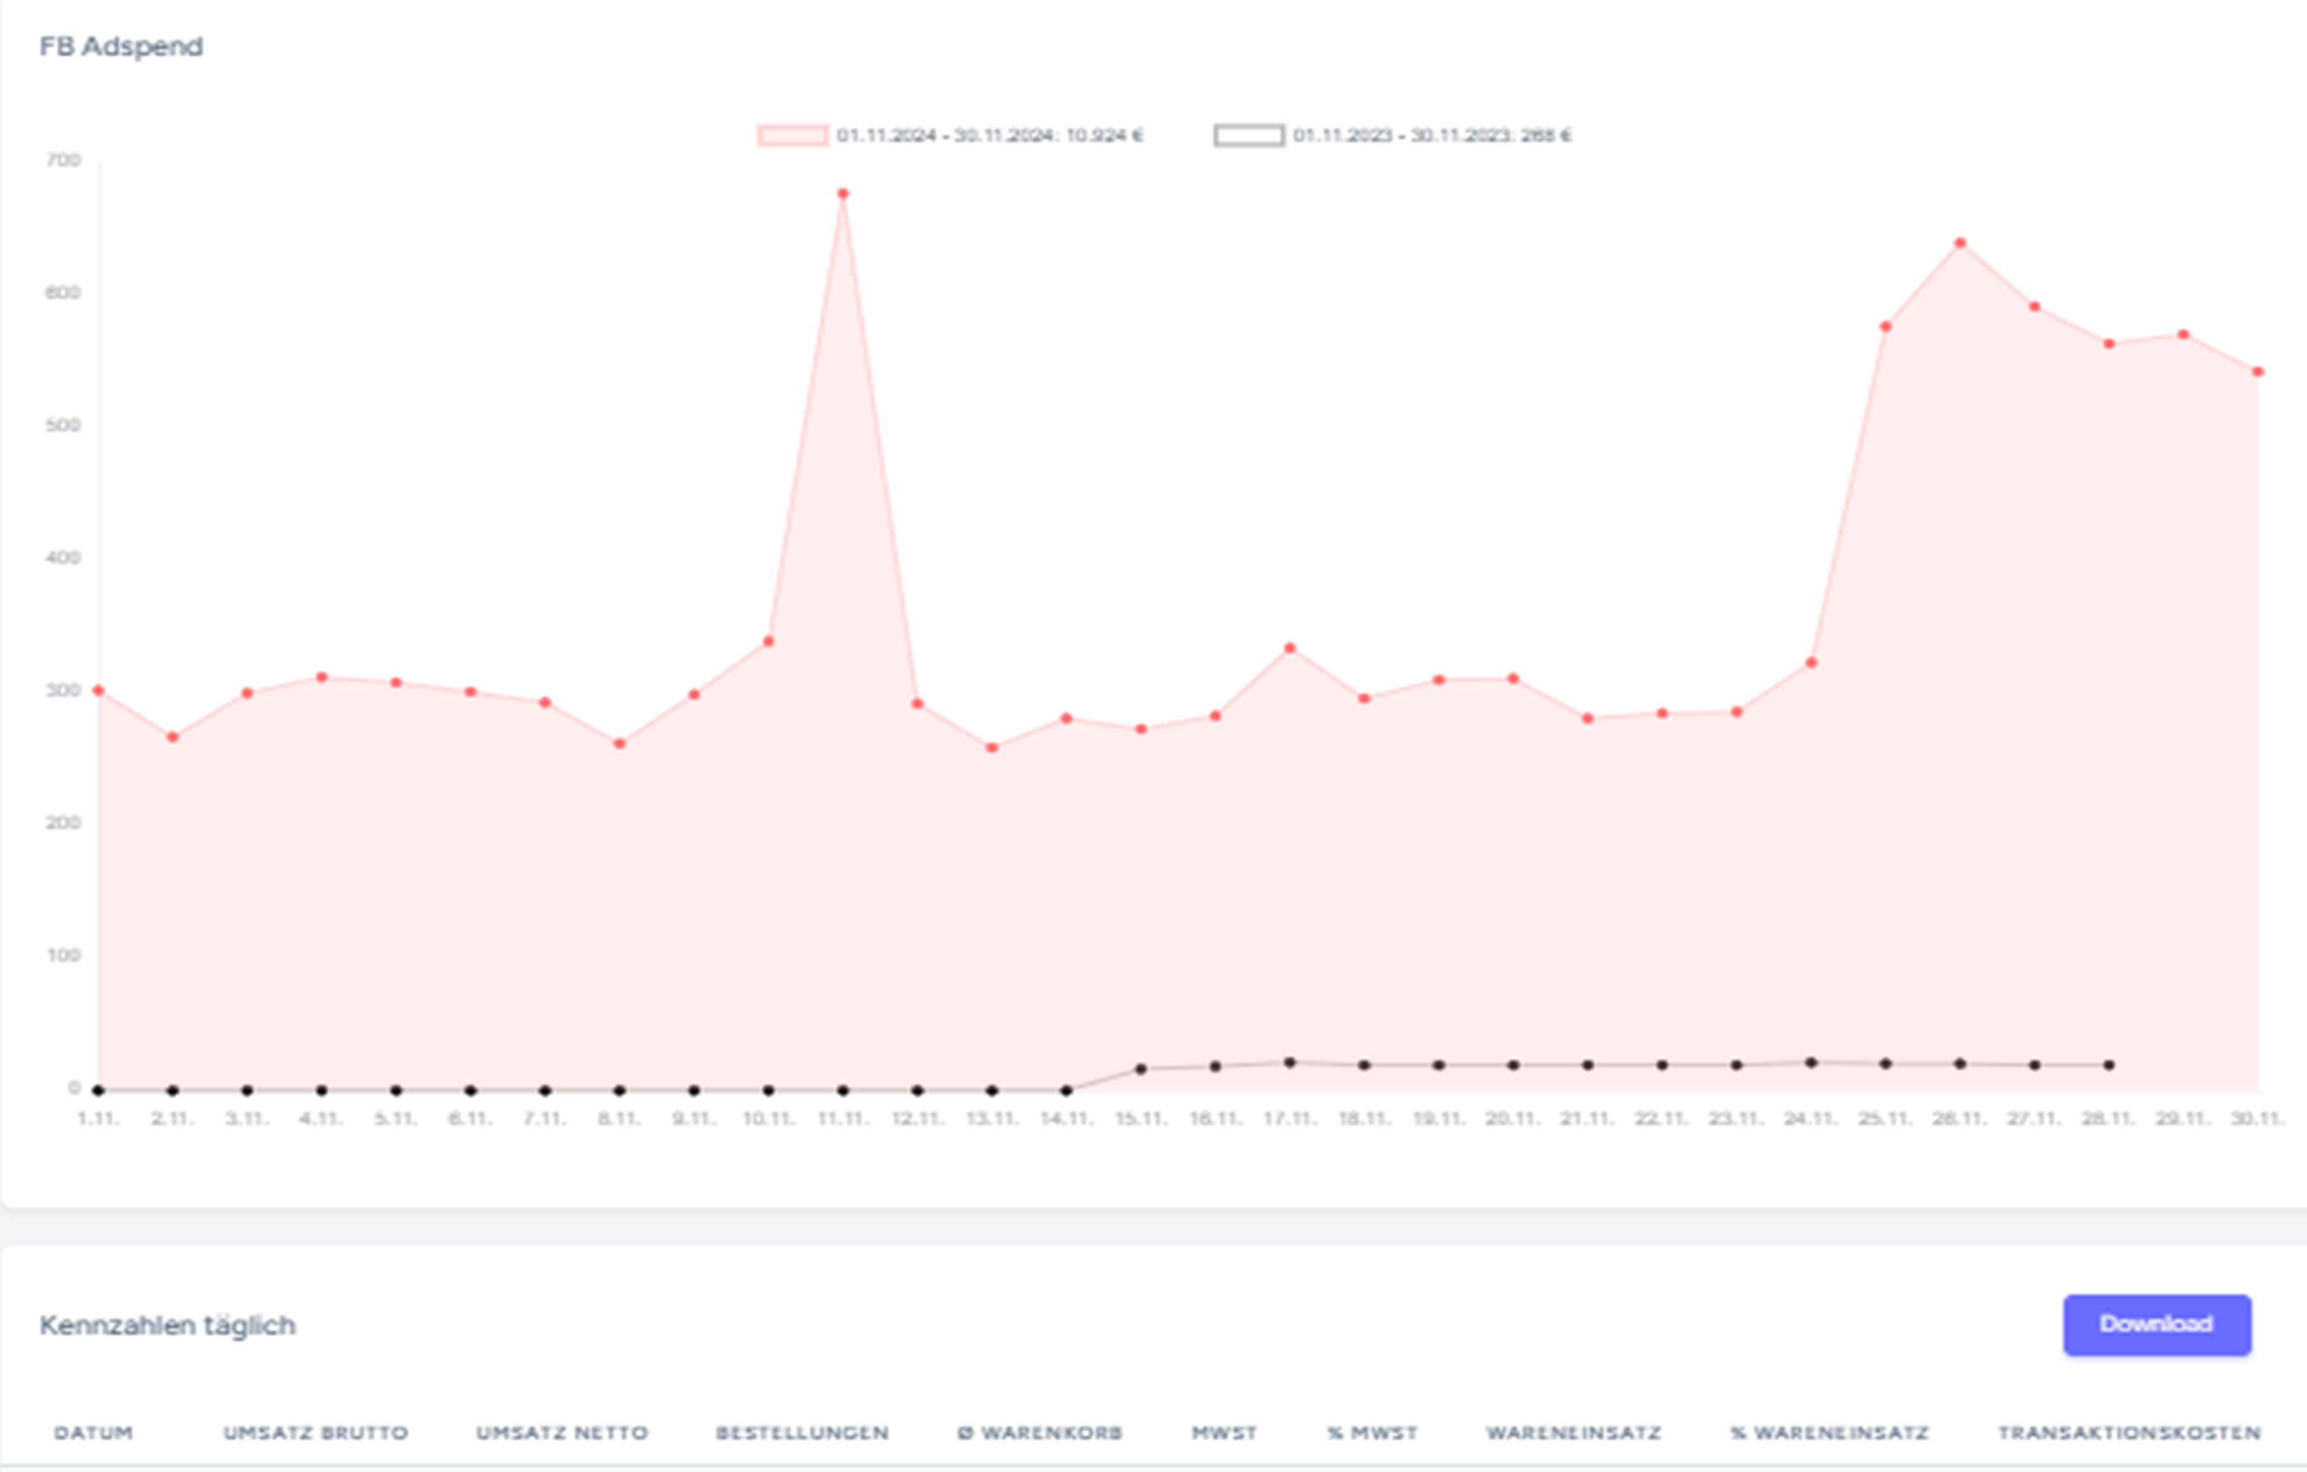Viewport: 2307px width, 1472px height.
Task: Click the red data point for 26.11.
Action: [1960, 243]
